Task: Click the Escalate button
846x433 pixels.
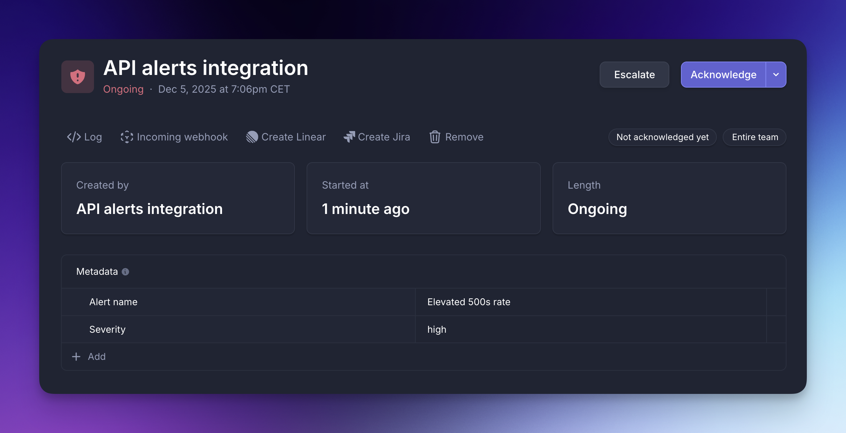Action: (634, 75)
